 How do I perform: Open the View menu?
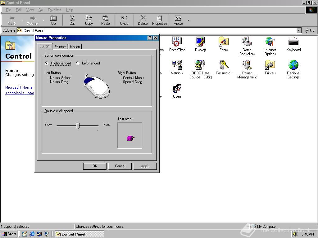(x=30, y=10)
